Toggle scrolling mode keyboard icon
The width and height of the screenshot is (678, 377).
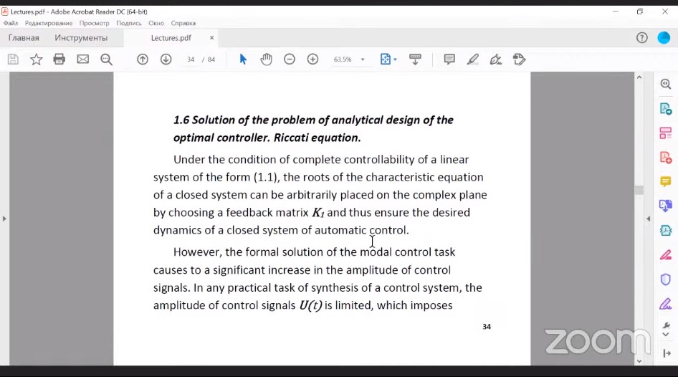pyautogui.click(x=415, y=59)
